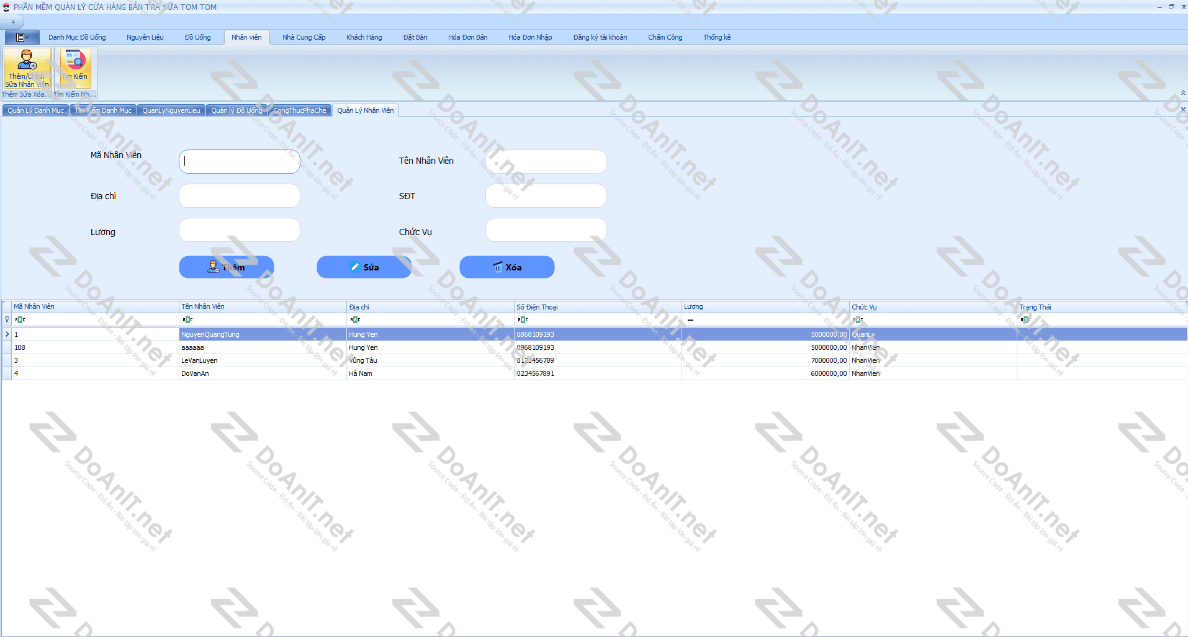Open Đồ Uống ribbon tab
Image resolution: width=1188 pixels, height=637 pixels.
click(198, 37)
